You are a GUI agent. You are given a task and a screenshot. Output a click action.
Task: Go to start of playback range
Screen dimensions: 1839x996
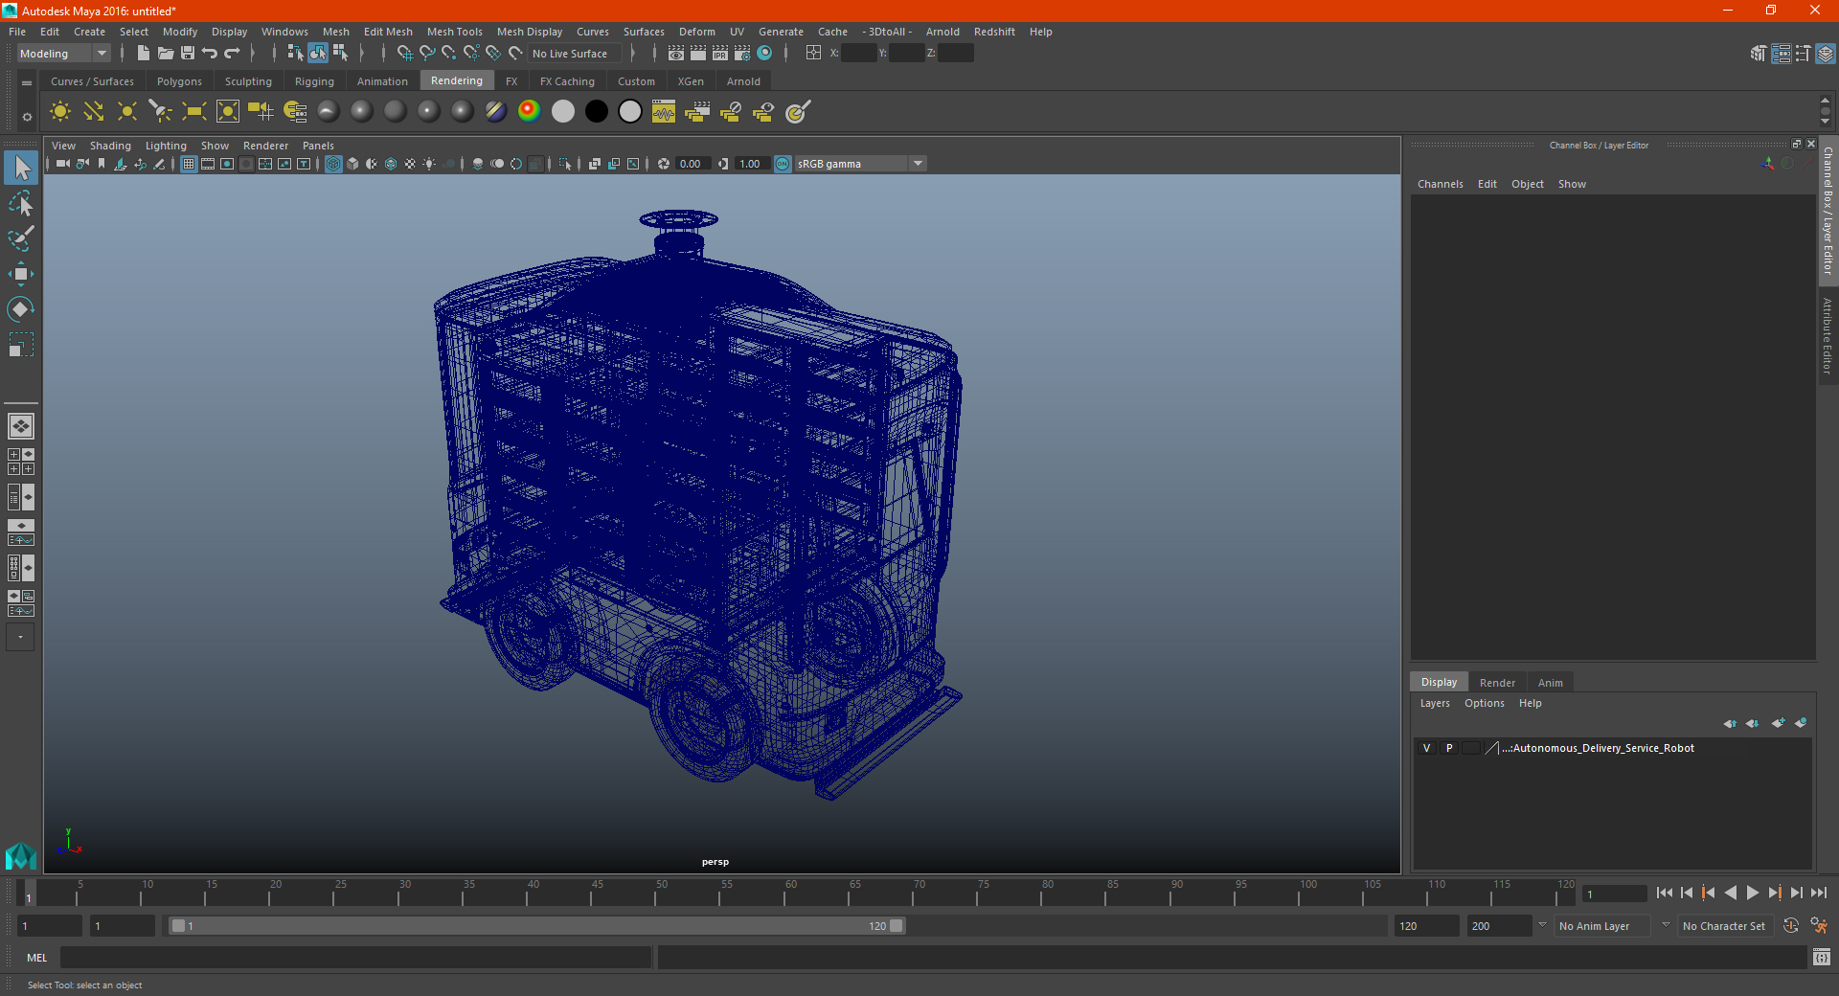click(x=1665, y=893)
